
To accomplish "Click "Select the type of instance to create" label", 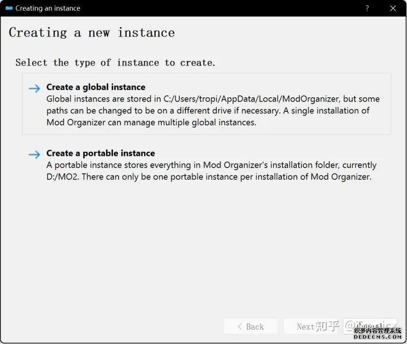I will 115,63.
